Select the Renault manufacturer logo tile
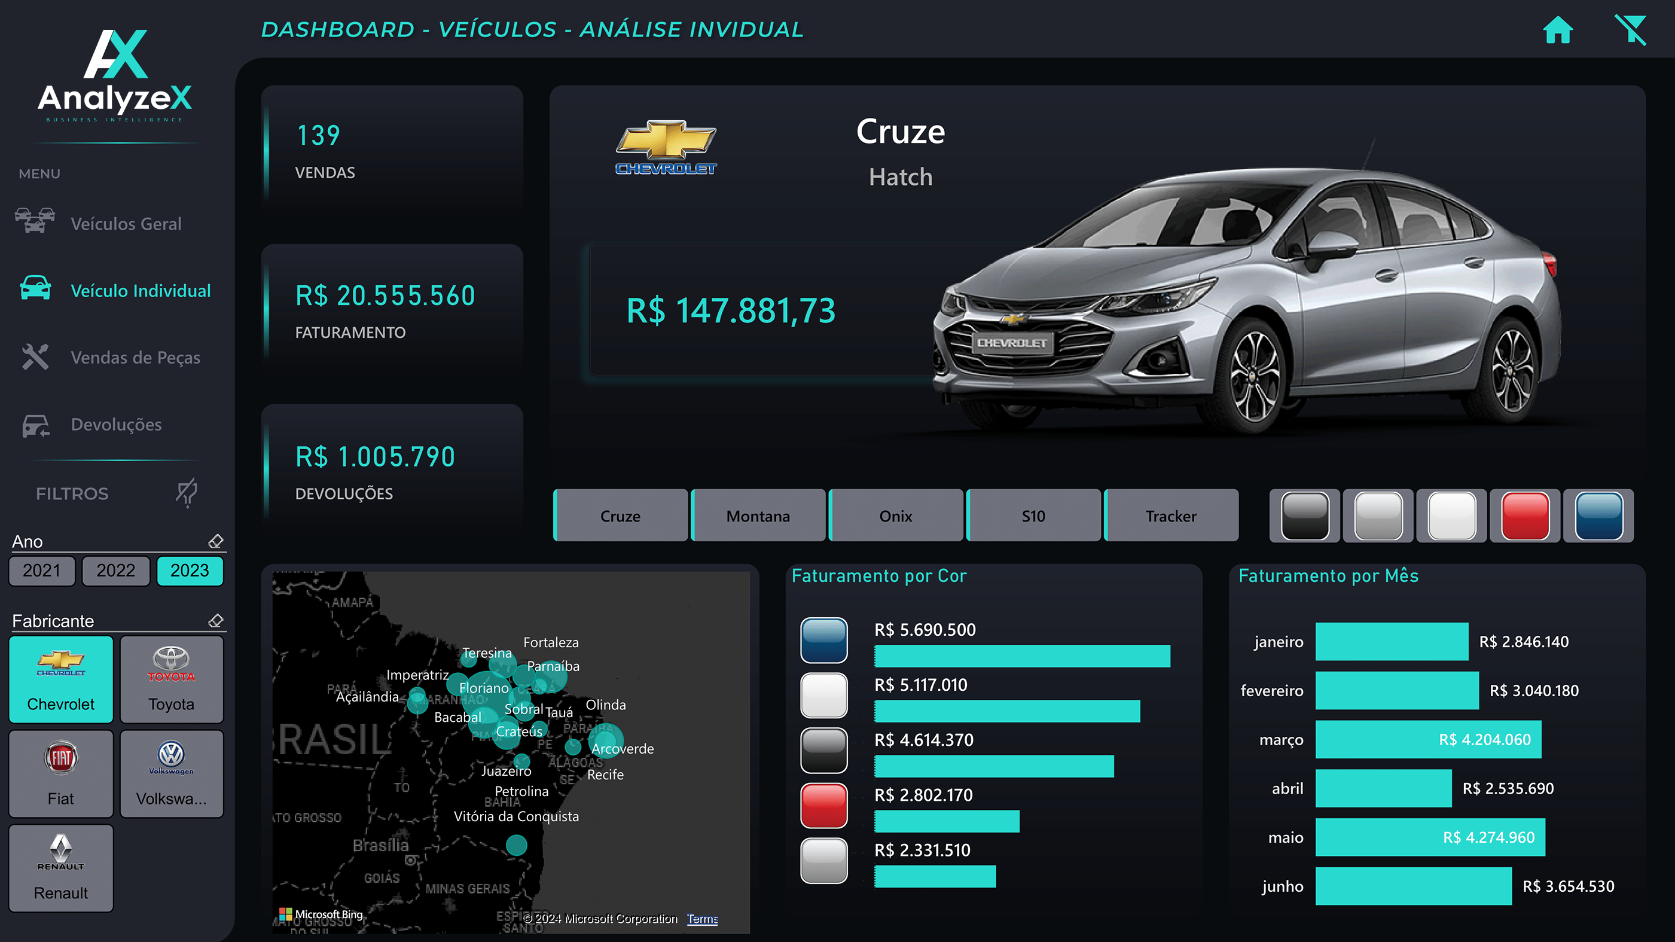This screenshot has height=942, width=1675. coord(61,867)
